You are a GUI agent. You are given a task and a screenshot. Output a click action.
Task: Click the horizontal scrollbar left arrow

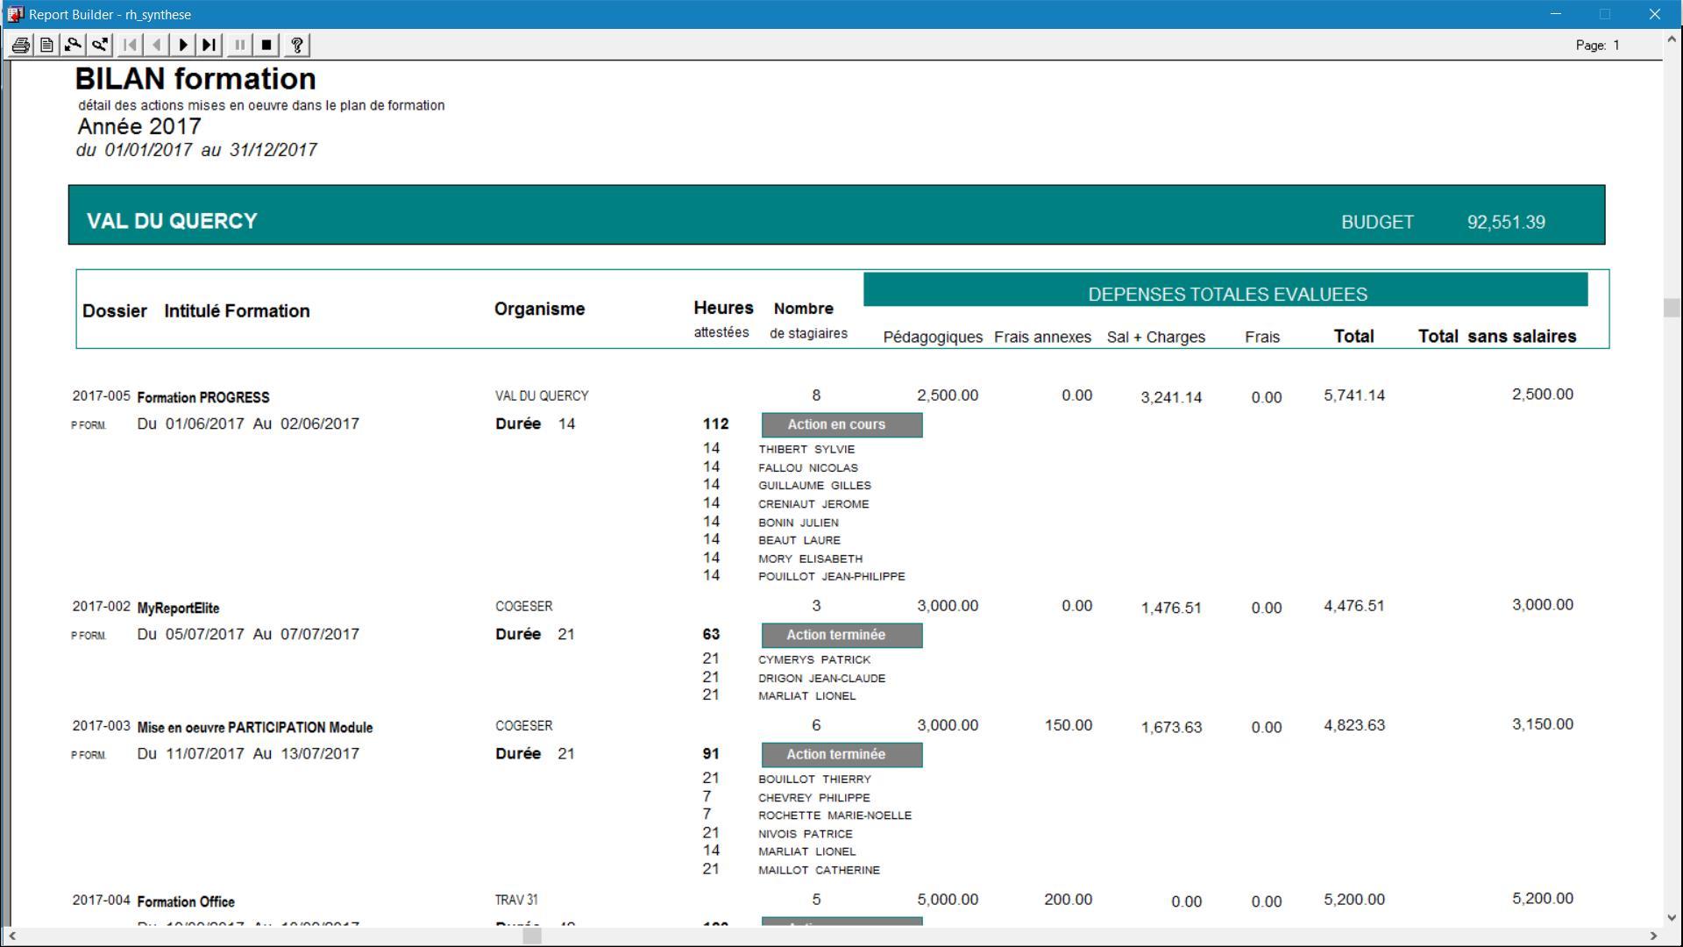click(x=11, y=936)
